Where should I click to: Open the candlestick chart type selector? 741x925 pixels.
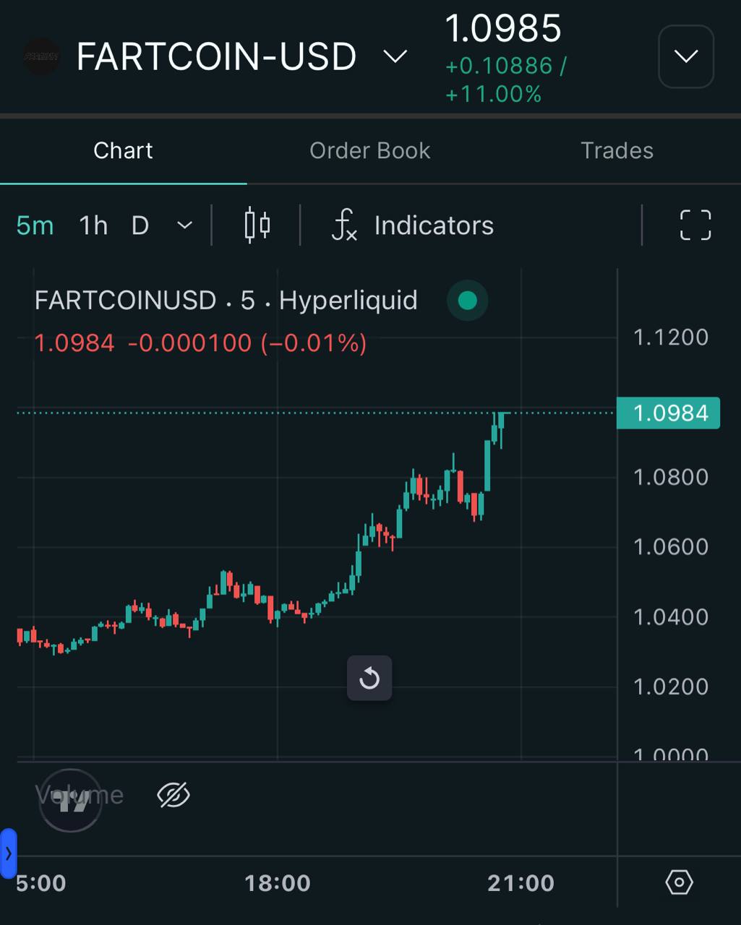tap(257, 225)
